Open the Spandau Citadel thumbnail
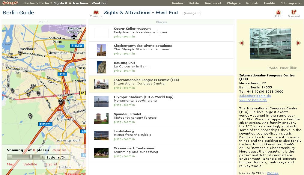Screen dimensions: 304x175 click(x=101, y=118)
